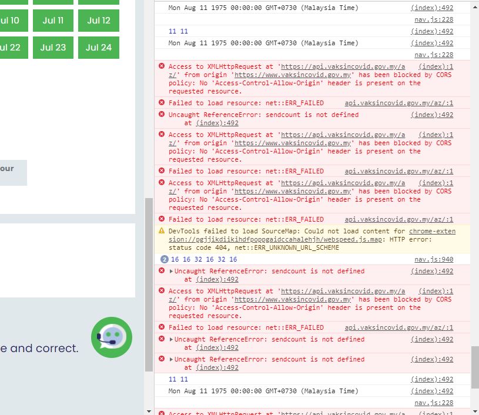Choose the Jul 23 date button

pyautogui.click(x=53, y=48)
